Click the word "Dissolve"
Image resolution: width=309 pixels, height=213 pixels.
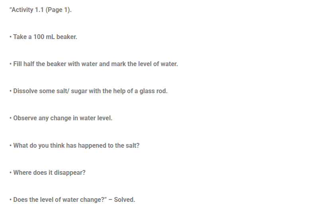click(25, 91)
